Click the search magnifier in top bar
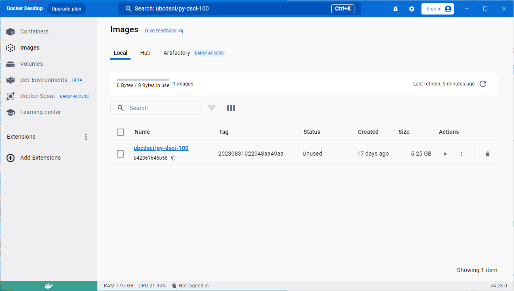This screenshot has height=291, width=514. [x=129, y=8]
